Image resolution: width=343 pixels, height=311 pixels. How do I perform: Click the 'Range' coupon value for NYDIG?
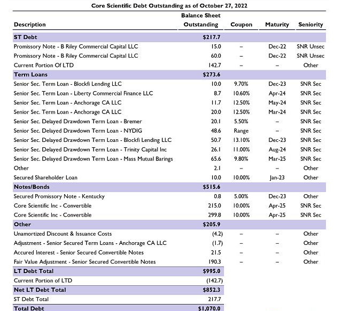tap(241, 131)
